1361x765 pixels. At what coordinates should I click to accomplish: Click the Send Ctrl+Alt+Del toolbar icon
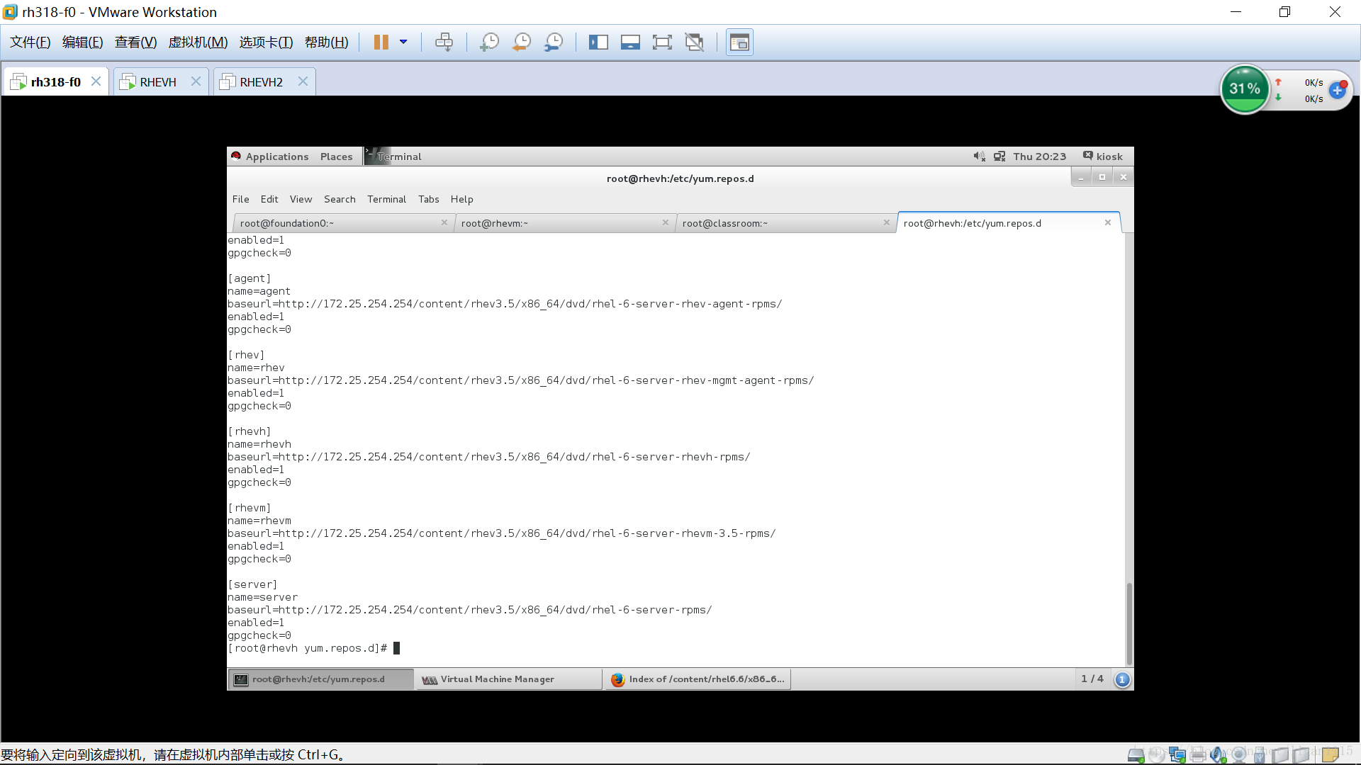(x=444, y=42)
